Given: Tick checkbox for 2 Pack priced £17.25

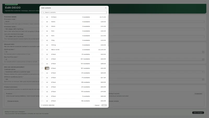Looking at the screenshot, I should coord(42,78).
